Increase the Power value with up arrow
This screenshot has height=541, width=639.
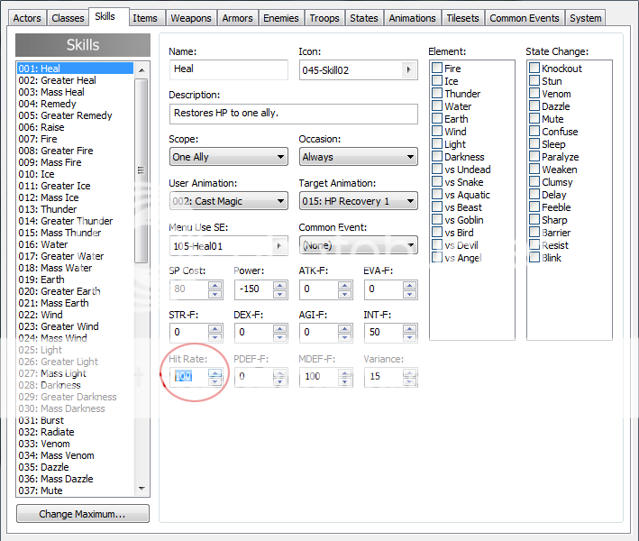[279, 285]
